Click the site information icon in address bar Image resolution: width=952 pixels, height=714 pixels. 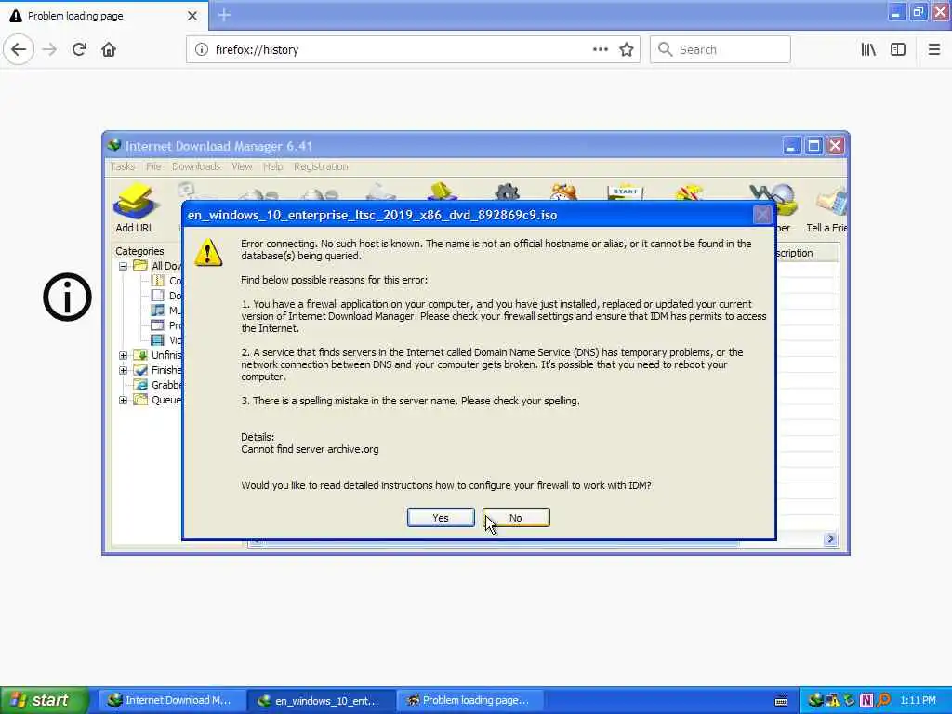[202, 49]
